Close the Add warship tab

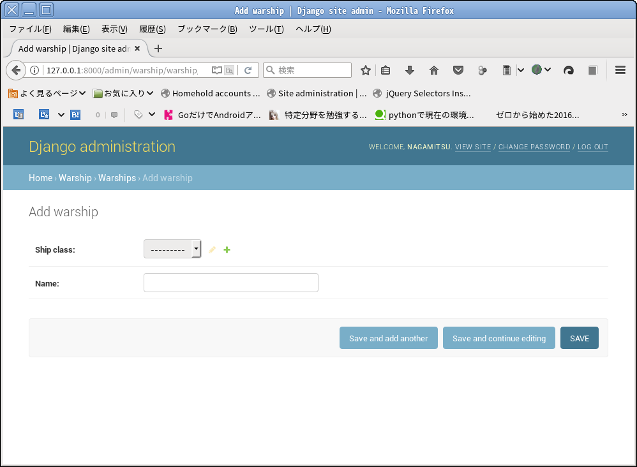(x=137, y=48)
